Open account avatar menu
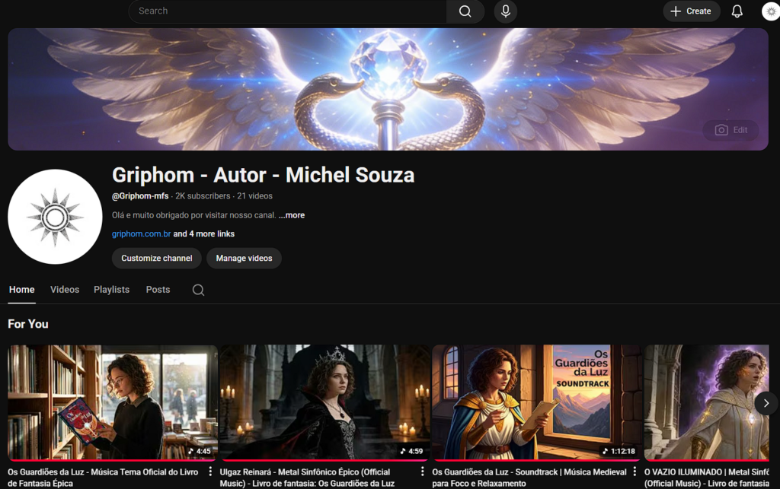 point(771,11)
